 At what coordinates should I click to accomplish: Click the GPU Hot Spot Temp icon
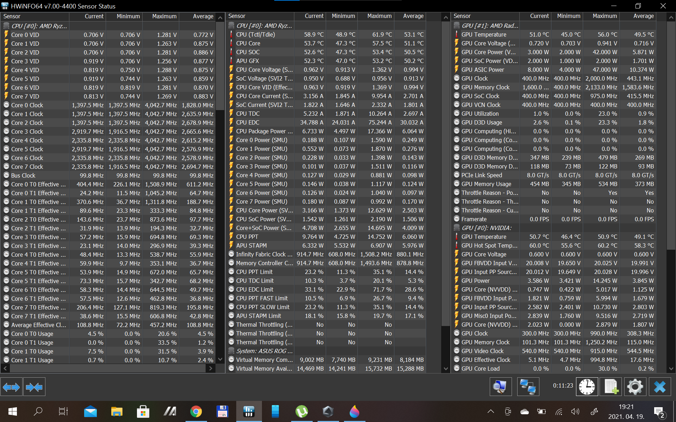tap(457, 245)
